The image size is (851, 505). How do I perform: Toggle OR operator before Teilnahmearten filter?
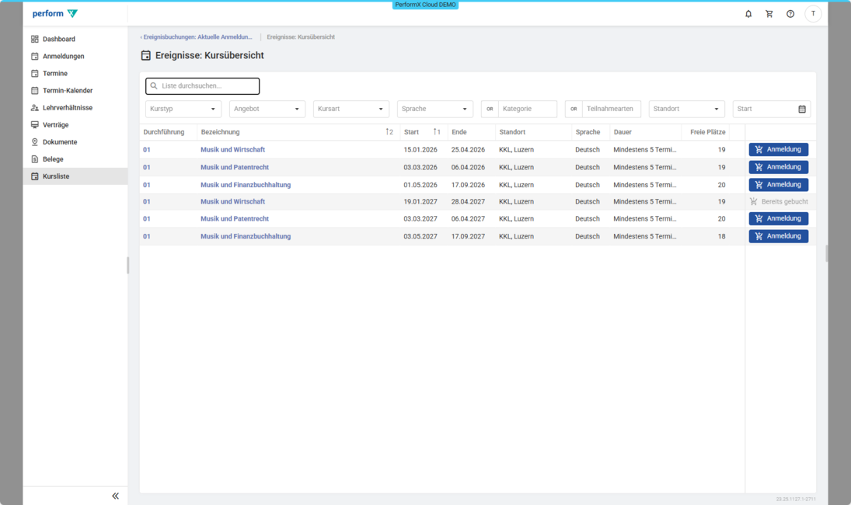click(x=574, y=110)
